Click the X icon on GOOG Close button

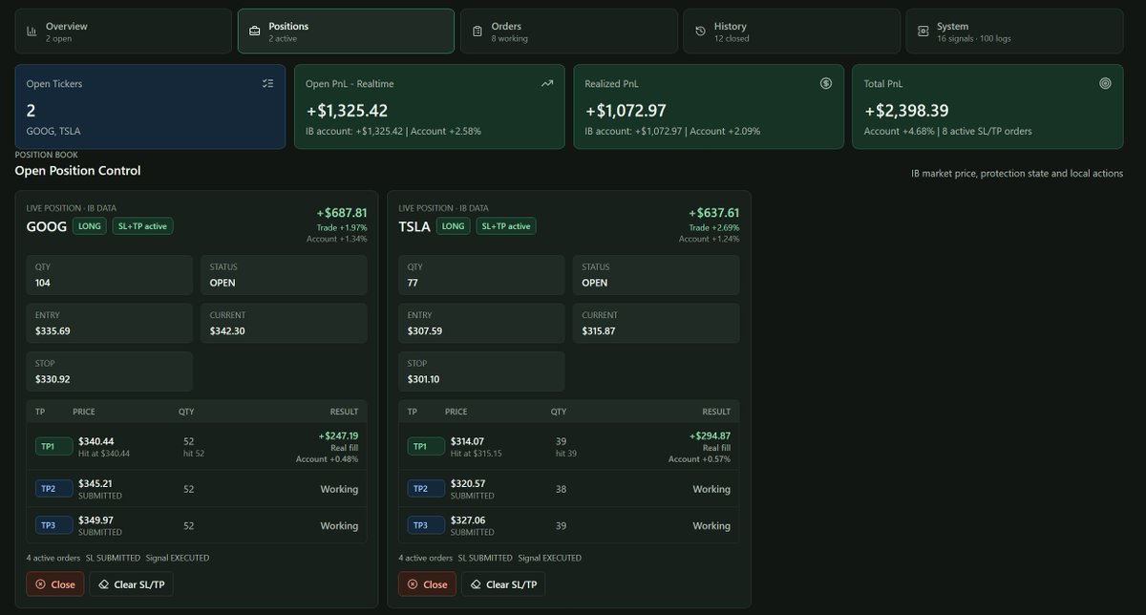[x=40, y=584]
